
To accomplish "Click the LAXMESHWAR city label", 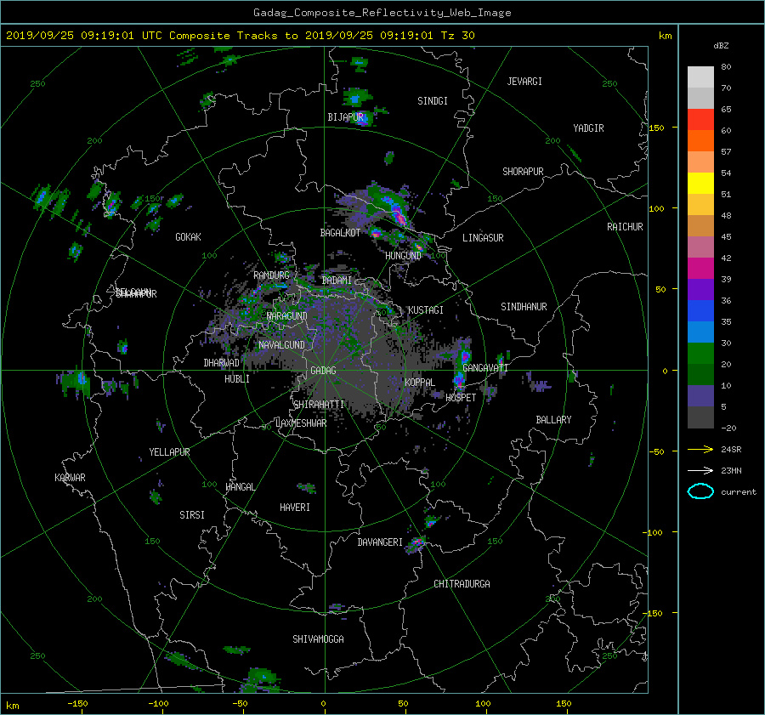I will click(x=301, y=423).
